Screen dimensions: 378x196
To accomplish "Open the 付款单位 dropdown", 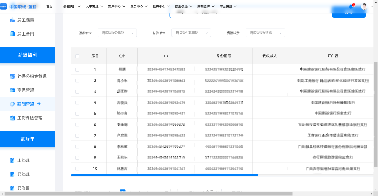I will pyautogui.click(x=191, y=33).
